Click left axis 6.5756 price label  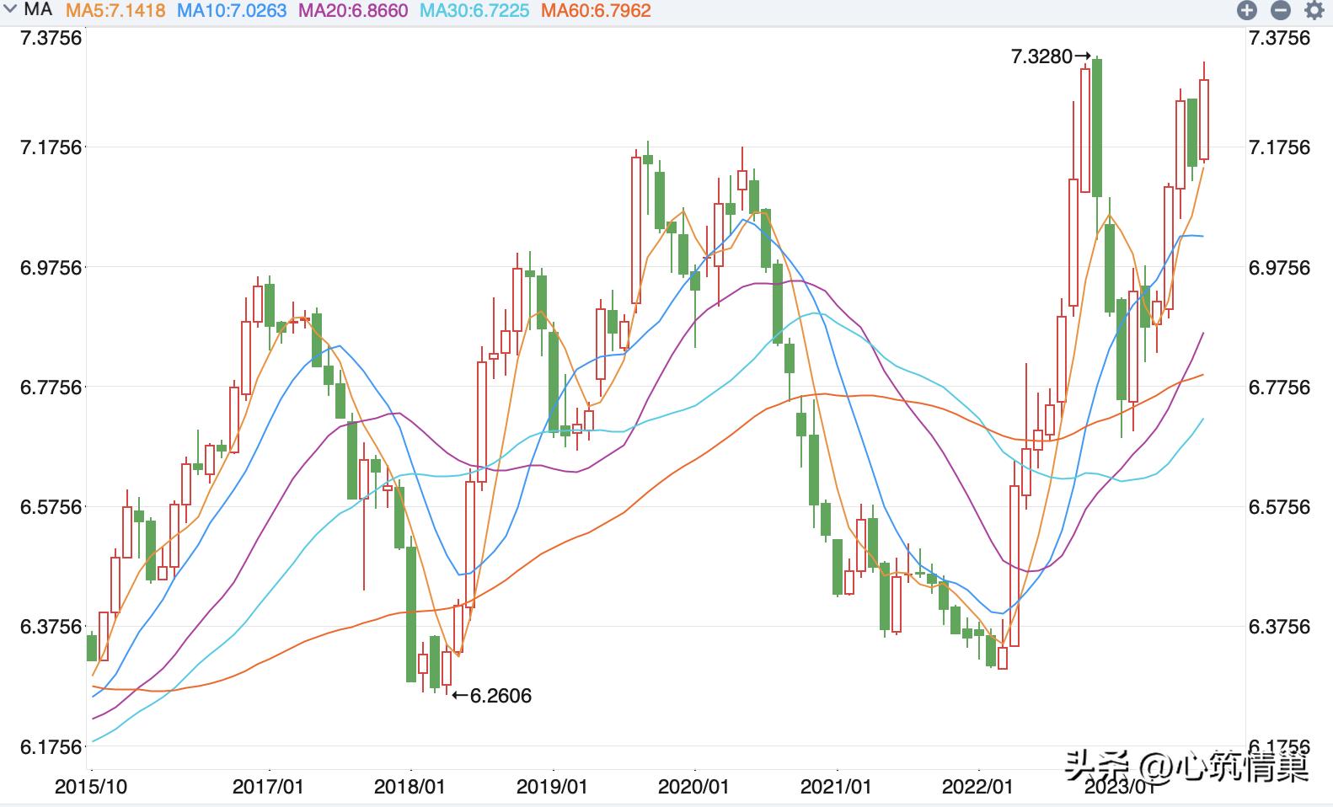point(52,507)
